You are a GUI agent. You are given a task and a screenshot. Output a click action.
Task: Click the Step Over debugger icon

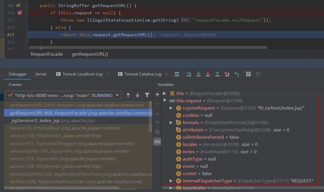(189, 74)
